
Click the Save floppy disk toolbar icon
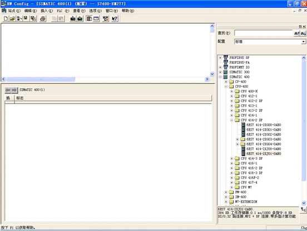tap(26, 18)
